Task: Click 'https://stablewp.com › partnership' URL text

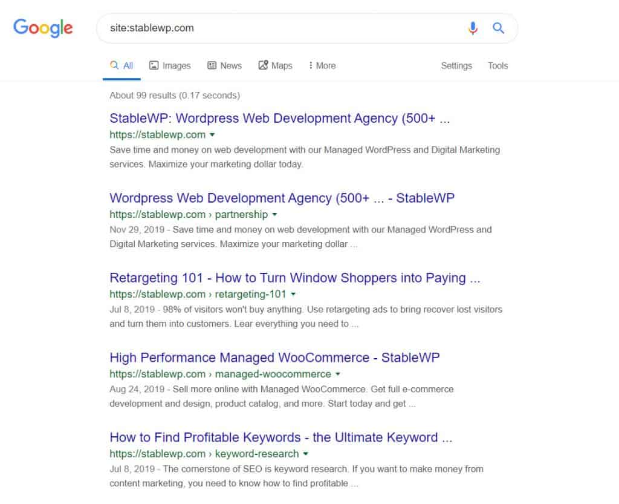Action: pyautogui.click(x=189, y=214)
